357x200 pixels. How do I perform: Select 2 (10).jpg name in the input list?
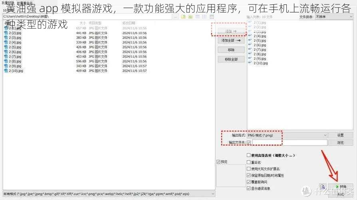[261, 63]
